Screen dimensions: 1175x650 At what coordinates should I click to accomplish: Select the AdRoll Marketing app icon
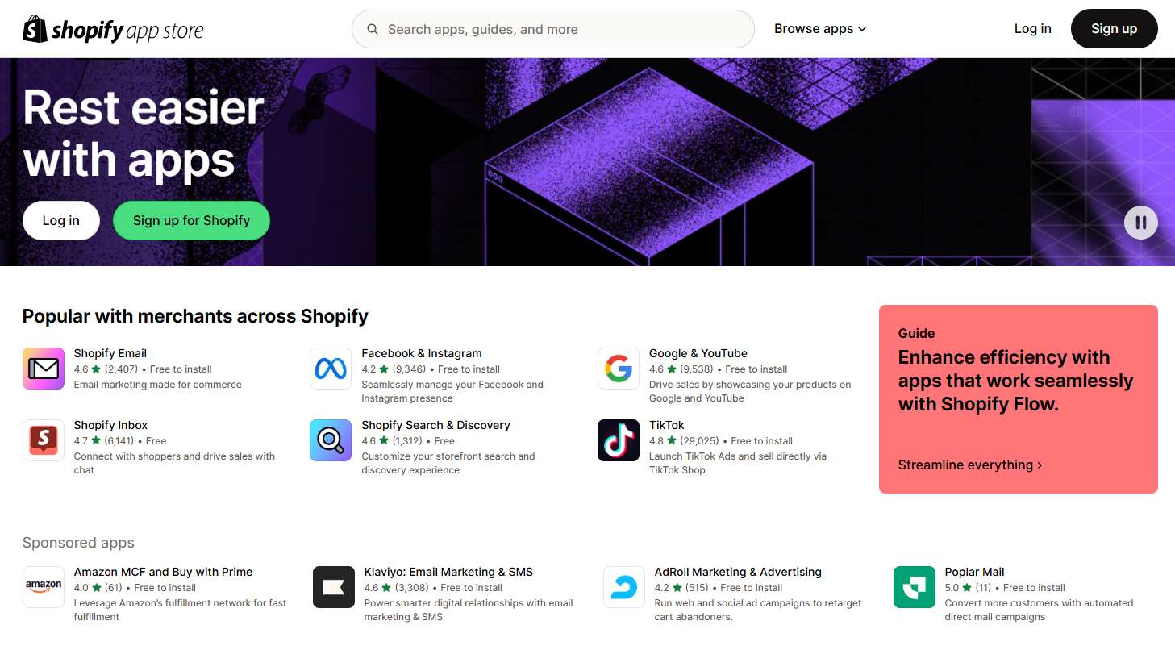point(624,587)
